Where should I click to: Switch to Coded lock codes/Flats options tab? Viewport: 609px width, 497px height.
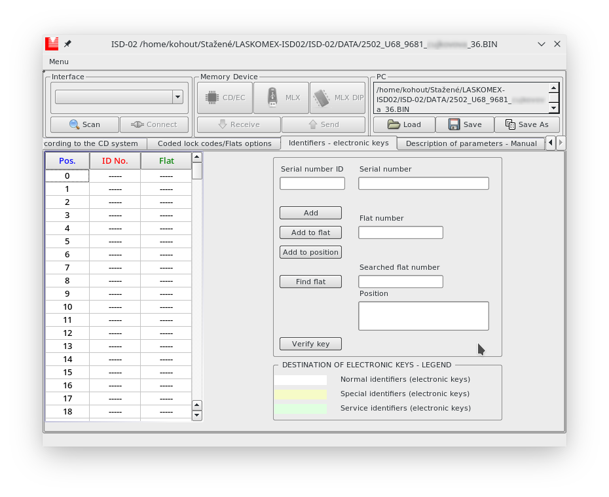point(214,143)
